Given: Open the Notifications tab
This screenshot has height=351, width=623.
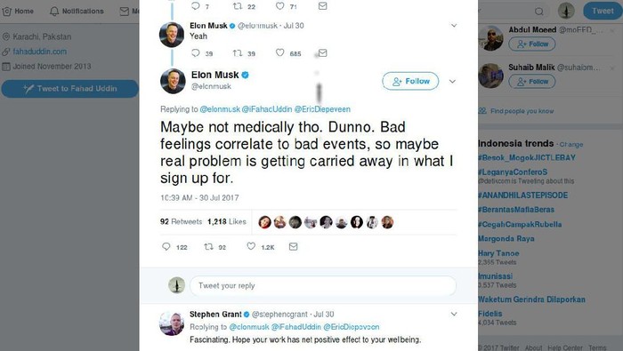Looking at the screenshot, I should [x=77, y=11].
